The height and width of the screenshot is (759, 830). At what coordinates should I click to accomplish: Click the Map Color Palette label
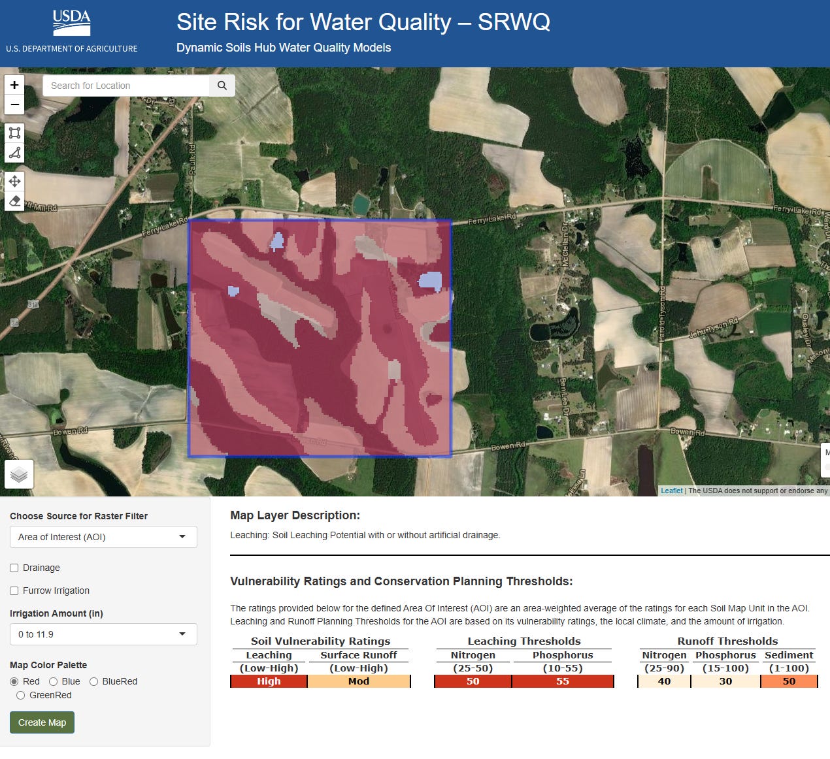pyautogui.click(x=48, y=665)
